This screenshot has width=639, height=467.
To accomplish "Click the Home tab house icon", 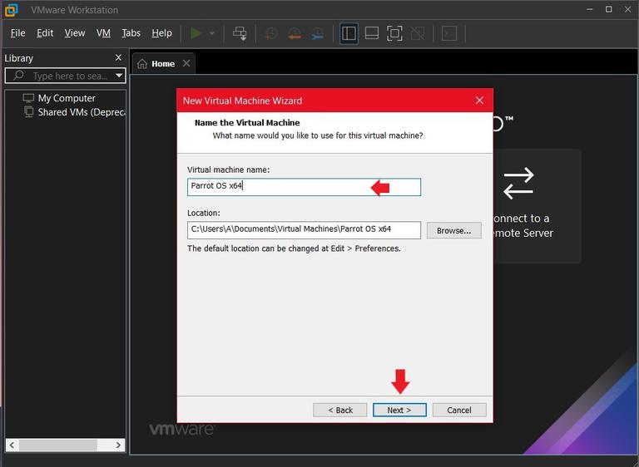I will (x=141, y=63).
